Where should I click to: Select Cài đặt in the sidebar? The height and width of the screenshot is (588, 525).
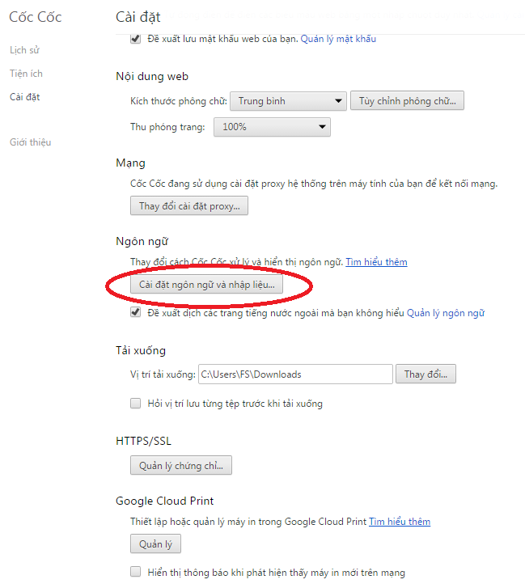(x=25, y=97)
